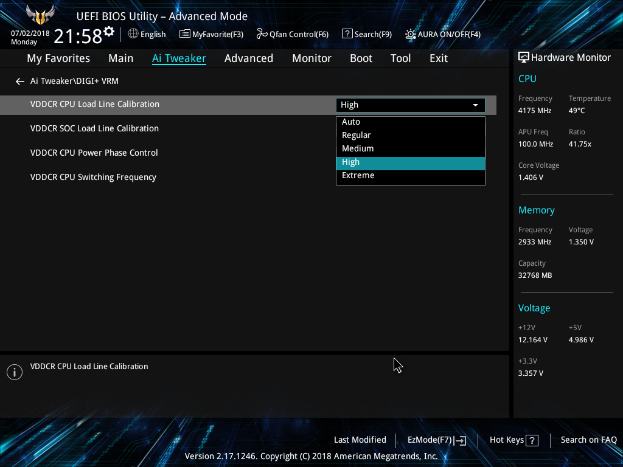Click the TUF logo emblem

click(x=40, y=15)
